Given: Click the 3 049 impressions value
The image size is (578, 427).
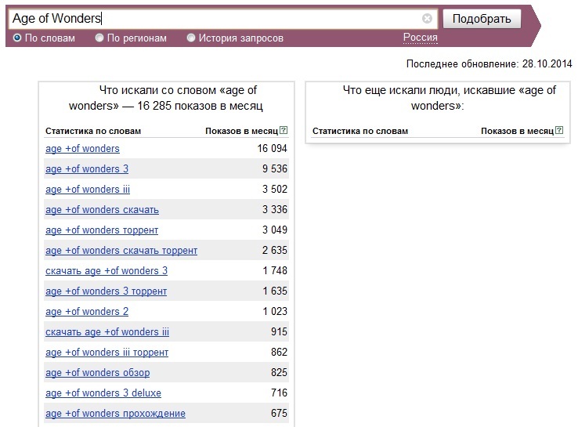Looking at the screenshot, I should tap(275, 230).
